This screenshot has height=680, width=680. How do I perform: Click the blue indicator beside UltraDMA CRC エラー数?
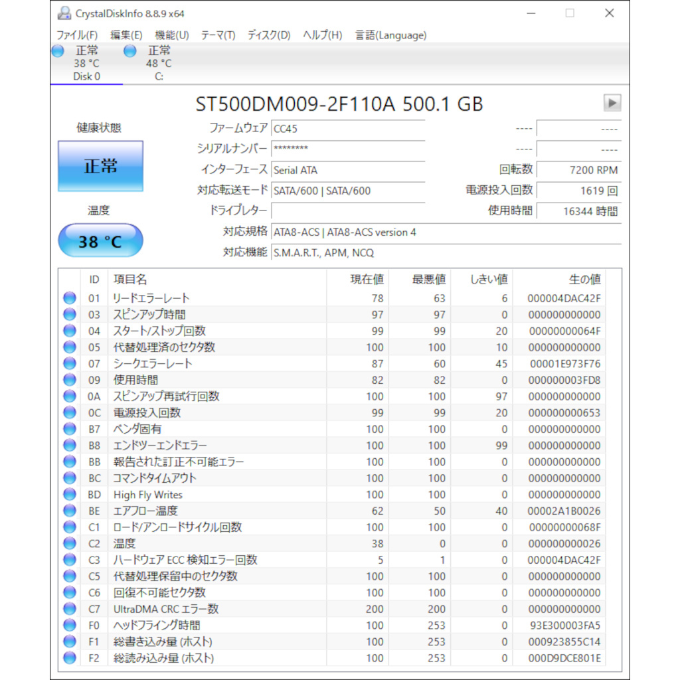[70, 608]
